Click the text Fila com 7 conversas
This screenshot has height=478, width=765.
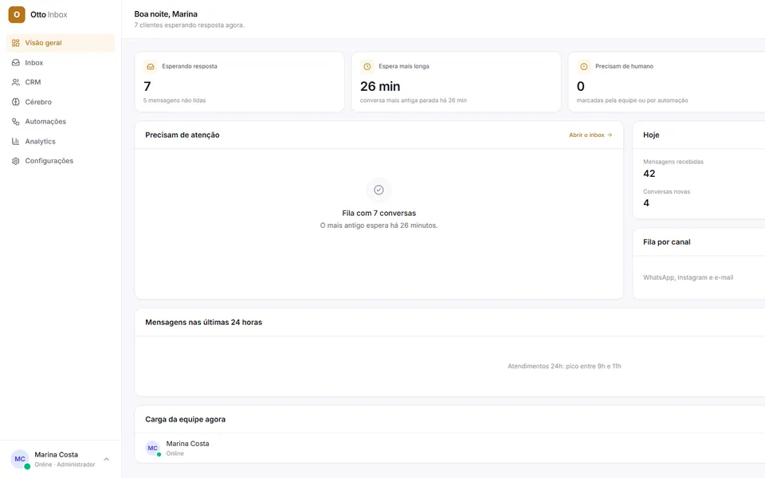tap(379, 214)
